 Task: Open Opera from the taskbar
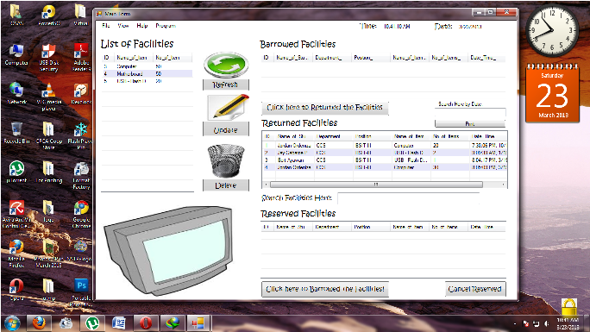coord(146,323)
